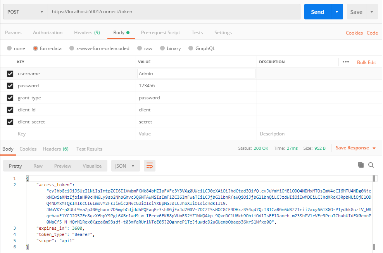383x253 pixels.
Task: Select the x-www-form-urlencoded radio option
Action: pyautogui.click(x=72, y=49)
